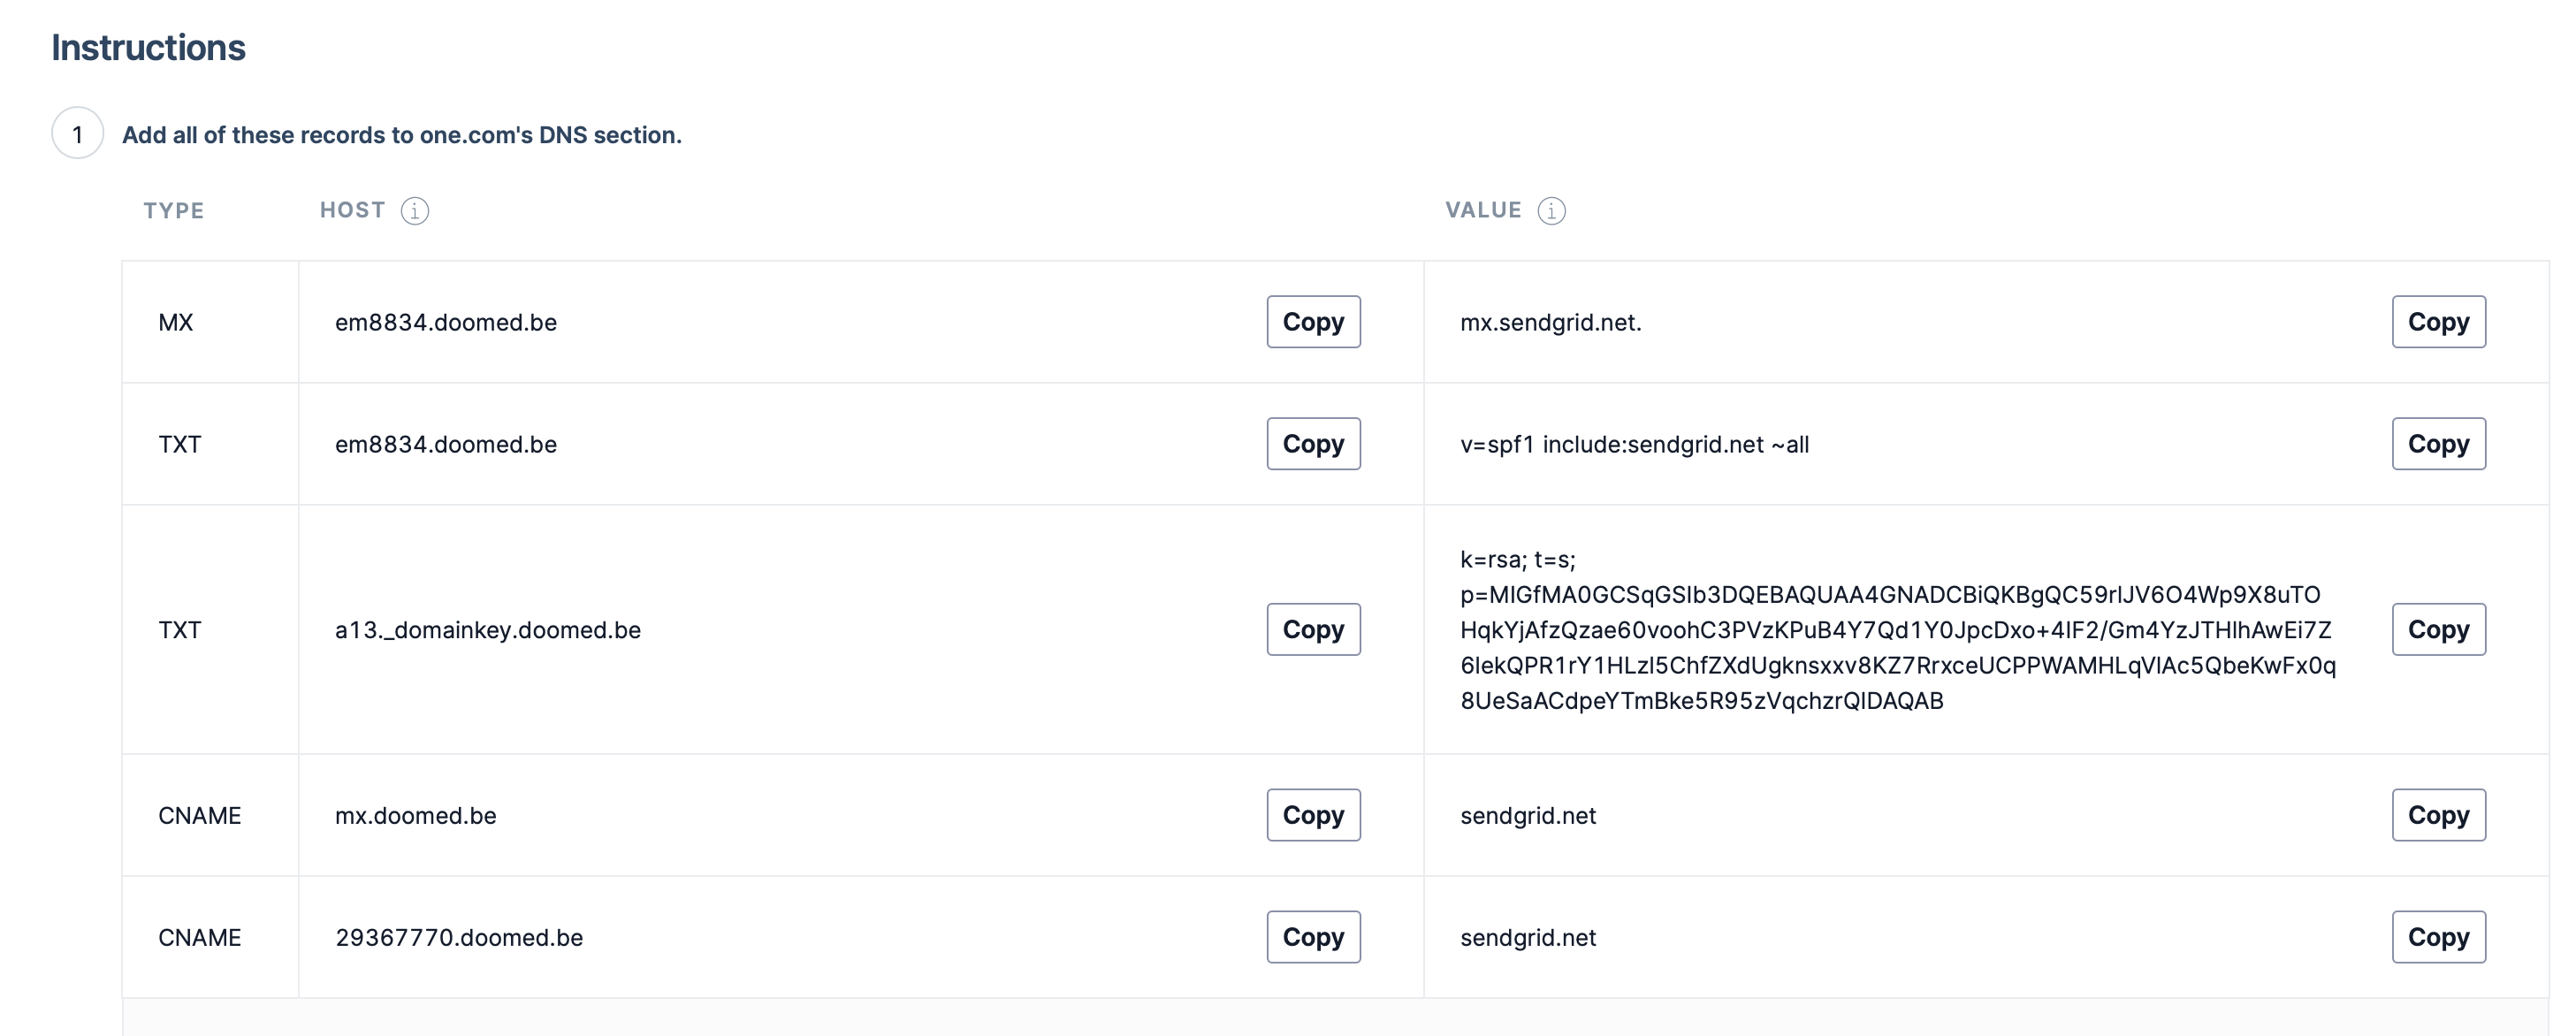
Task: Copy the mx.sendgrid.net. value
Action: pos(2437,322)
